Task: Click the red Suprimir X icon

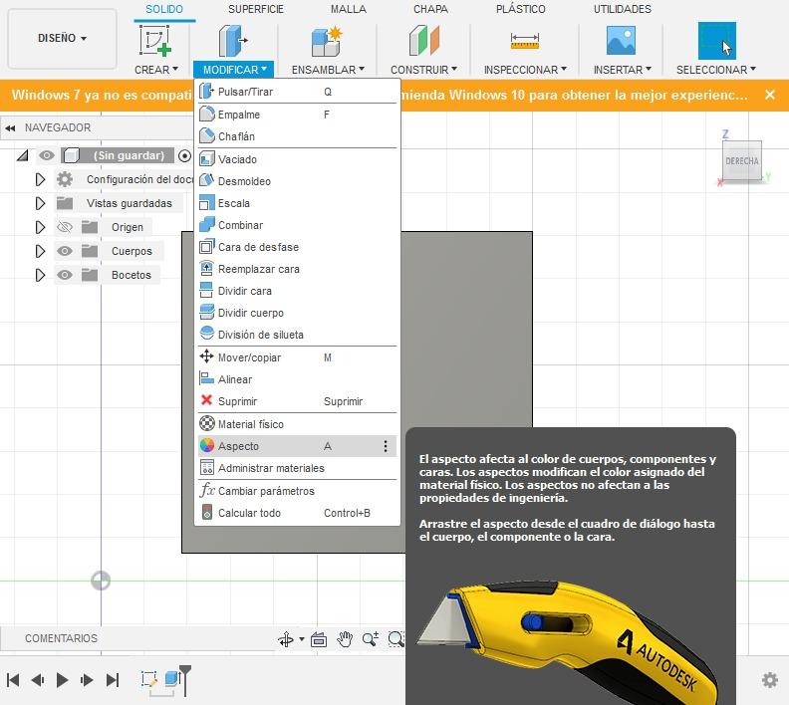Action: tap(207, 400)
